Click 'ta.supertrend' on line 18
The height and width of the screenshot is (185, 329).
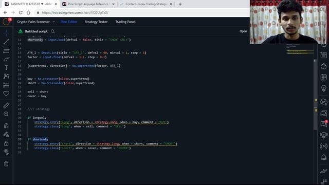[x=83, y=66]
